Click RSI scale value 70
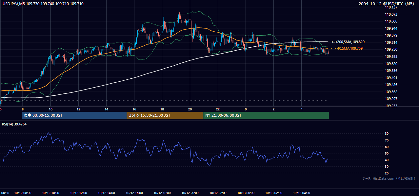 [387, 140]
